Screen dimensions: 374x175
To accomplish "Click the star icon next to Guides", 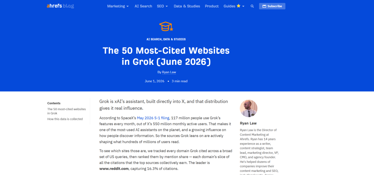I will [239, 6].
